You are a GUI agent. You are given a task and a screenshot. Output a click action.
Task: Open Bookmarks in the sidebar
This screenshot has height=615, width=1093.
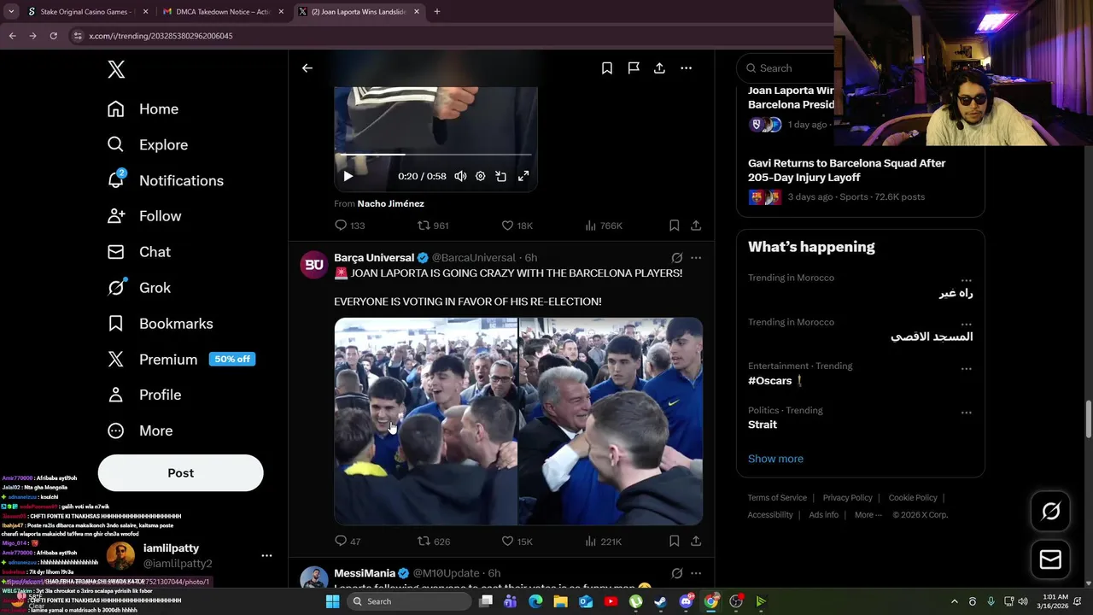(160, 324)
